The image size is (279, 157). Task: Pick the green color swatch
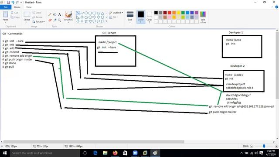pos(183,13)
